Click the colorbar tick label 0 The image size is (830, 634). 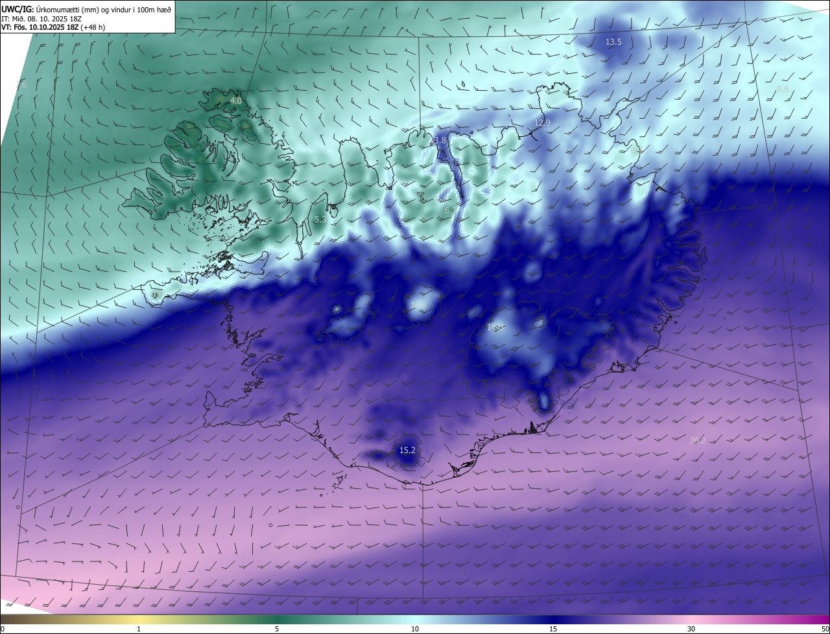[3, 629]
